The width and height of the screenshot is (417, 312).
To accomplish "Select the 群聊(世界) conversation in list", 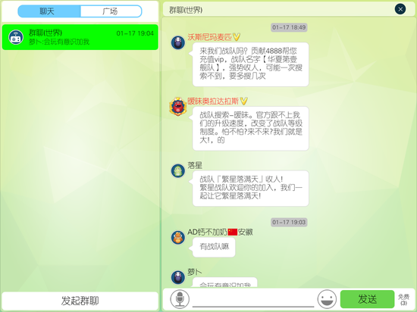I will (80, 37).
